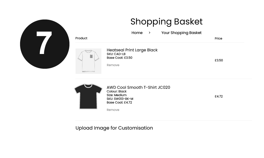This screenshot has height=158, width=264.
Task: Select the £4.72 price value
Action: point(219,96)
